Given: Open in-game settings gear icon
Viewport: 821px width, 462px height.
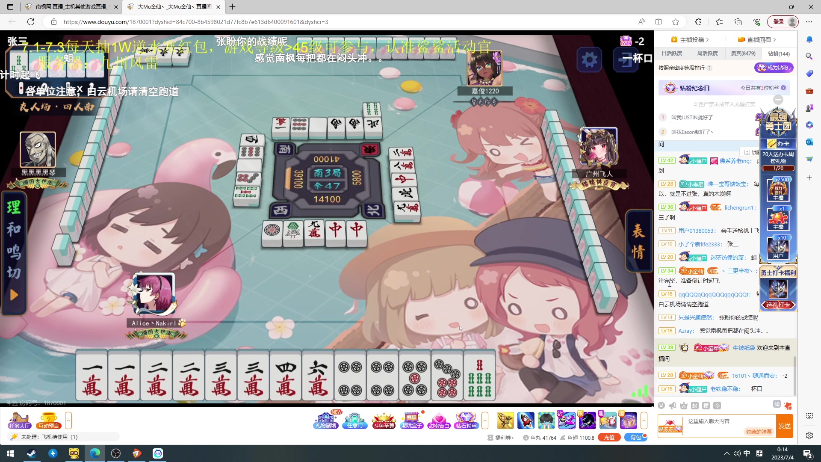Looking at the screenshot, I should point(589,60).
